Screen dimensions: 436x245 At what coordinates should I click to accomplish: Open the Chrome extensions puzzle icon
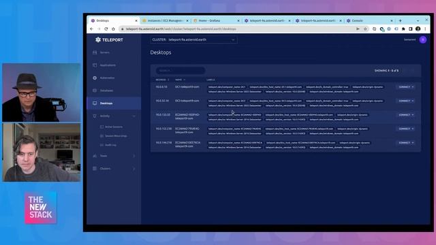pyautogui.click(x=403, y=29)
